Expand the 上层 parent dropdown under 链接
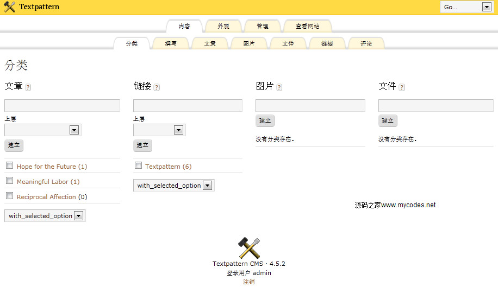 click(159, 130)
